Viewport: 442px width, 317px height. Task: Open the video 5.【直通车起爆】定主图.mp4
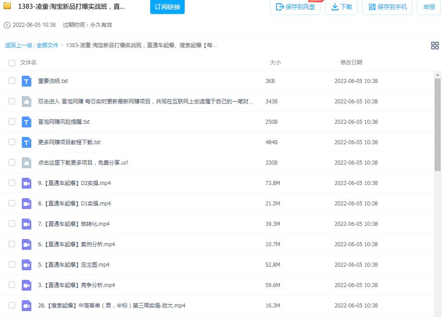[74, 265]
